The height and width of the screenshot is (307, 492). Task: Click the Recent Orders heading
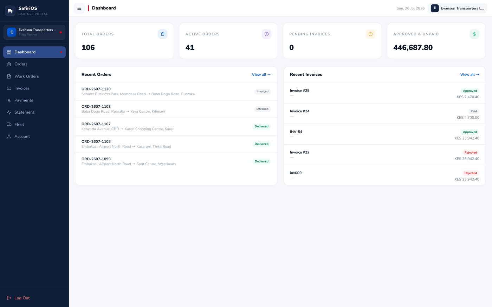click(x=96, y=74)
